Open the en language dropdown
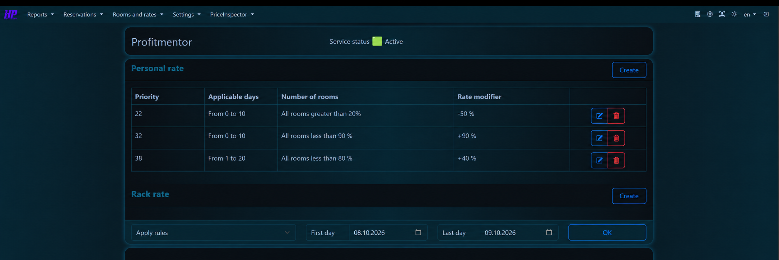The width and height of the screenshot is (779, 260). click(x=750, y=14)
